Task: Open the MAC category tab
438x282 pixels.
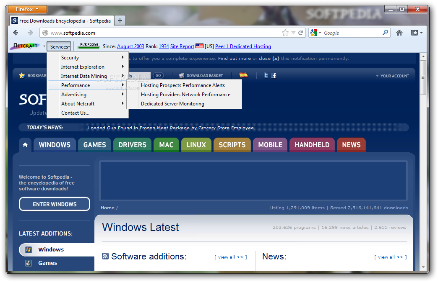Action: (166, 145)
